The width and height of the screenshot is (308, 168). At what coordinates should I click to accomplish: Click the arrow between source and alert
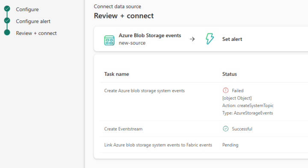(192, 39)
